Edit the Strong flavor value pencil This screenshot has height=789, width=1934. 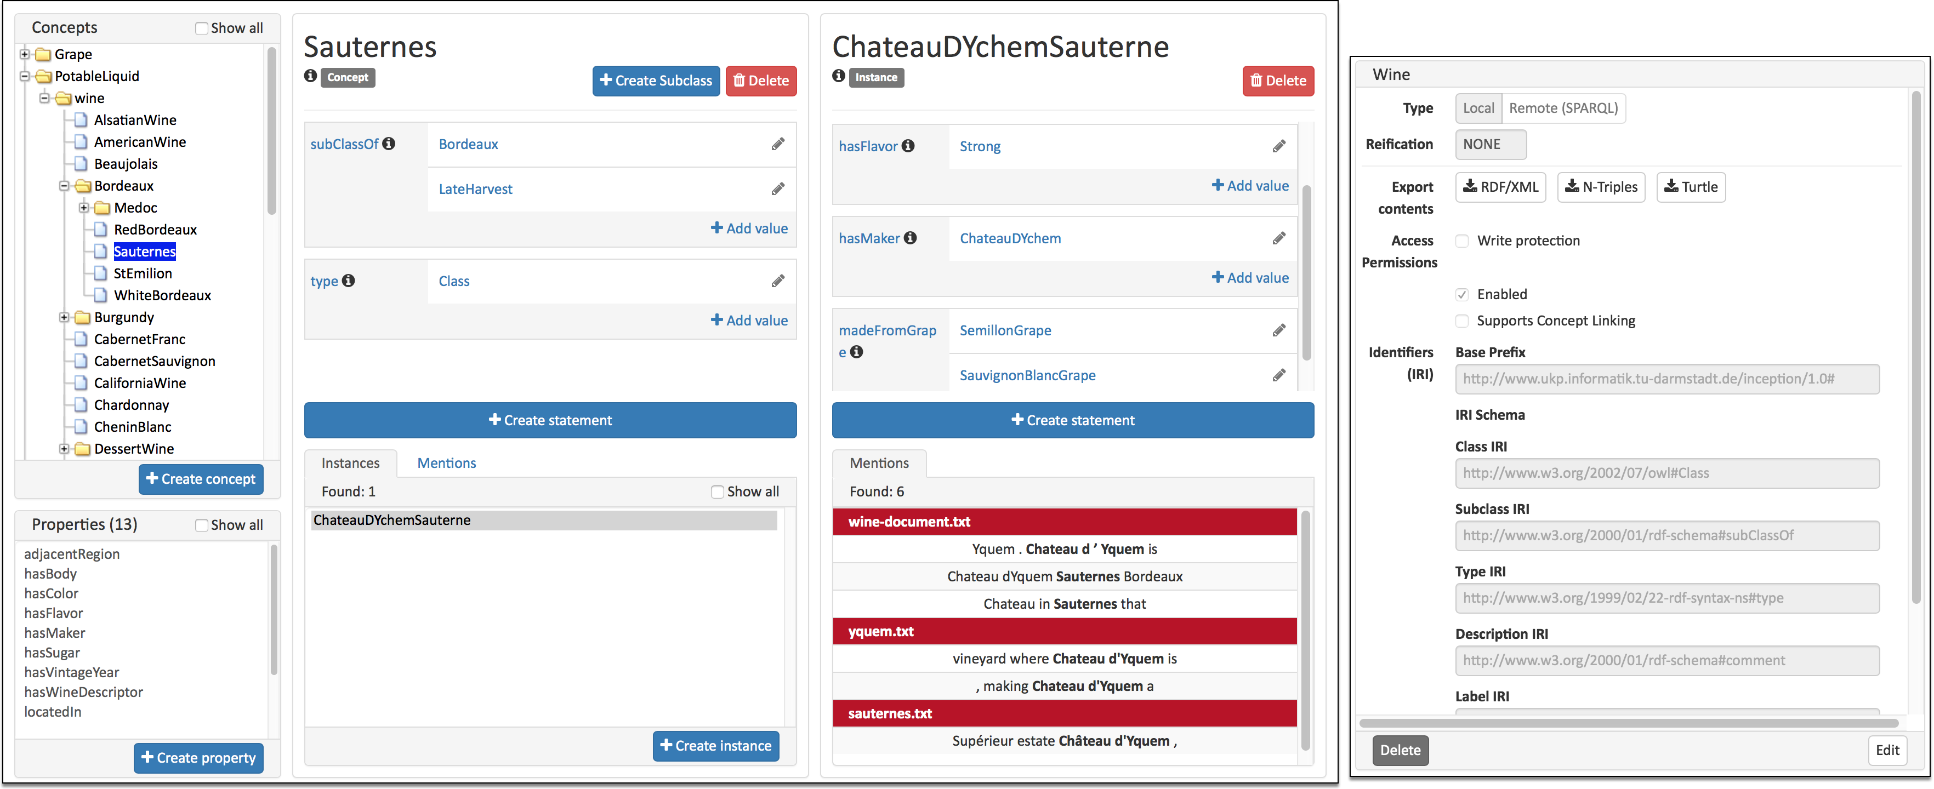point(1278,146)
